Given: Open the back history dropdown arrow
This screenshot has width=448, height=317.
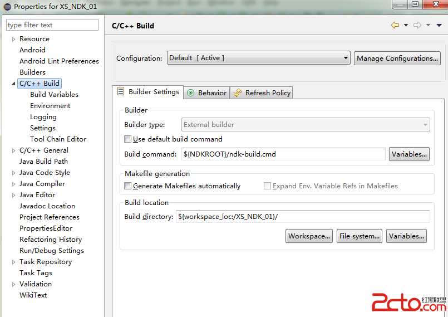Looking at the screenshot, I should [406, 25].
